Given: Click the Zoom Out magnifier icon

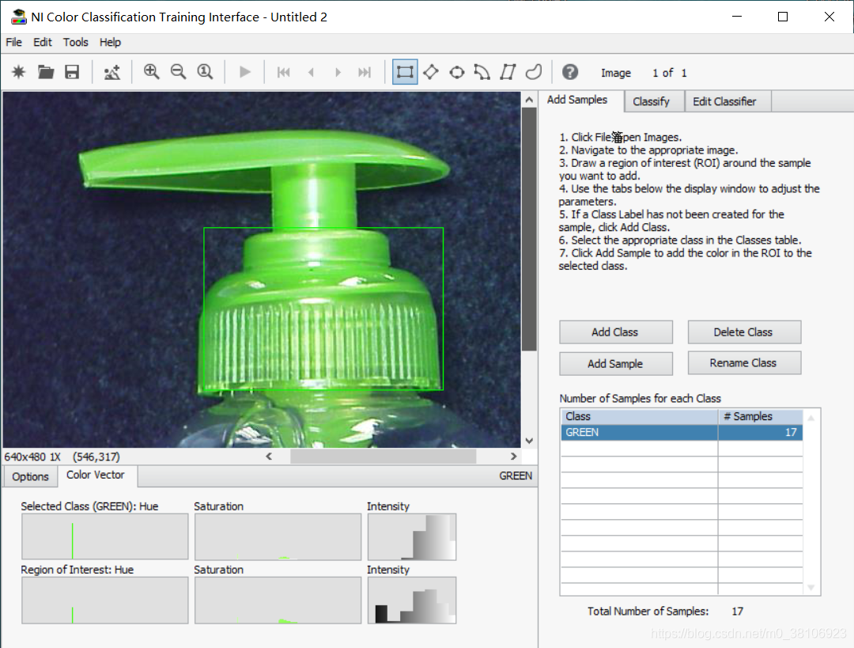Looking at the screenshot, I should point(178,72).
